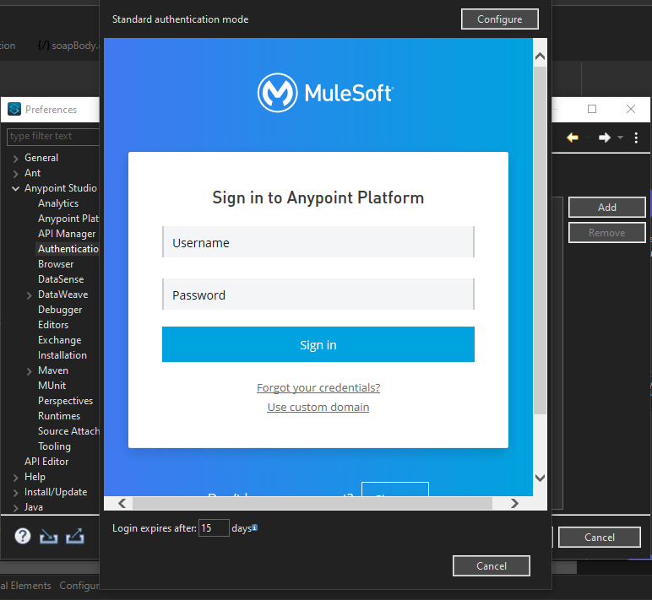
Task: Click horizontal scrollbar right arrow
Action: pyautogui.click(x=514, y=503)
